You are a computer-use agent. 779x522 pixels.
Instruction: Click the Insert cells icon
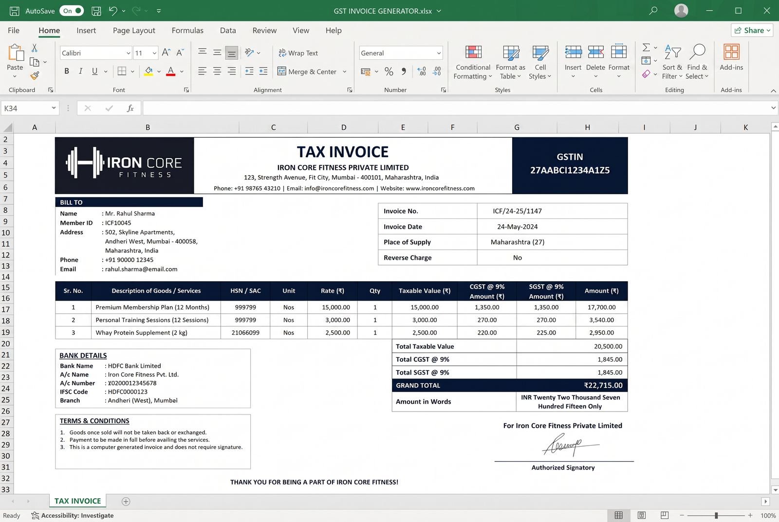click(573, 52)
